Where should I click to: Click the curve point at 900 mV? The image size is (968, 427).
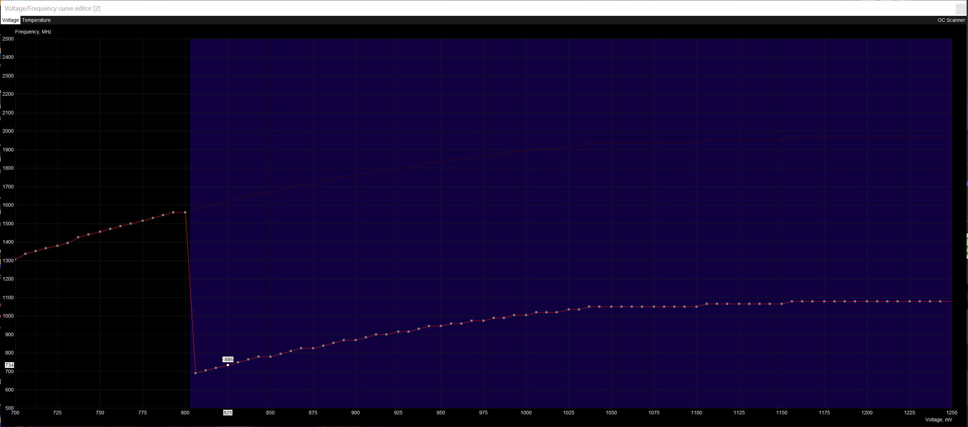(356, 340)
